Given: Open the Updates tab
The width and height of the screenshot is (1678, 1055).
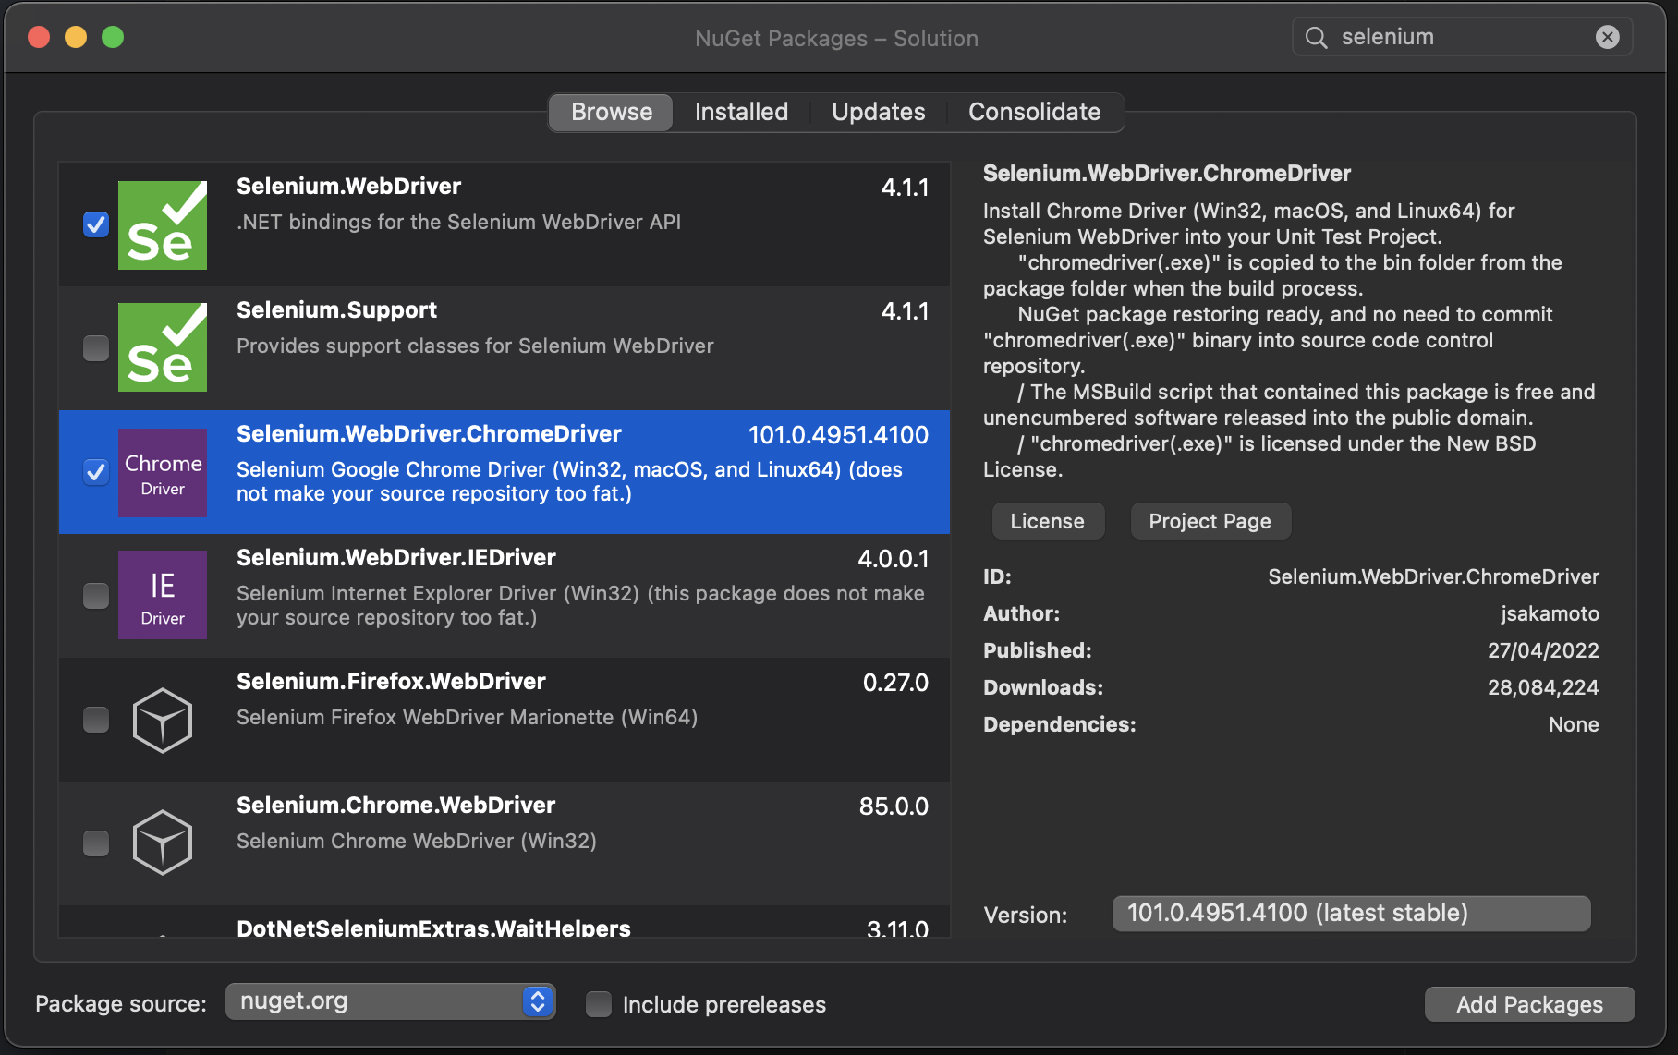Looking at the screenshot, I should coord(877,112).
